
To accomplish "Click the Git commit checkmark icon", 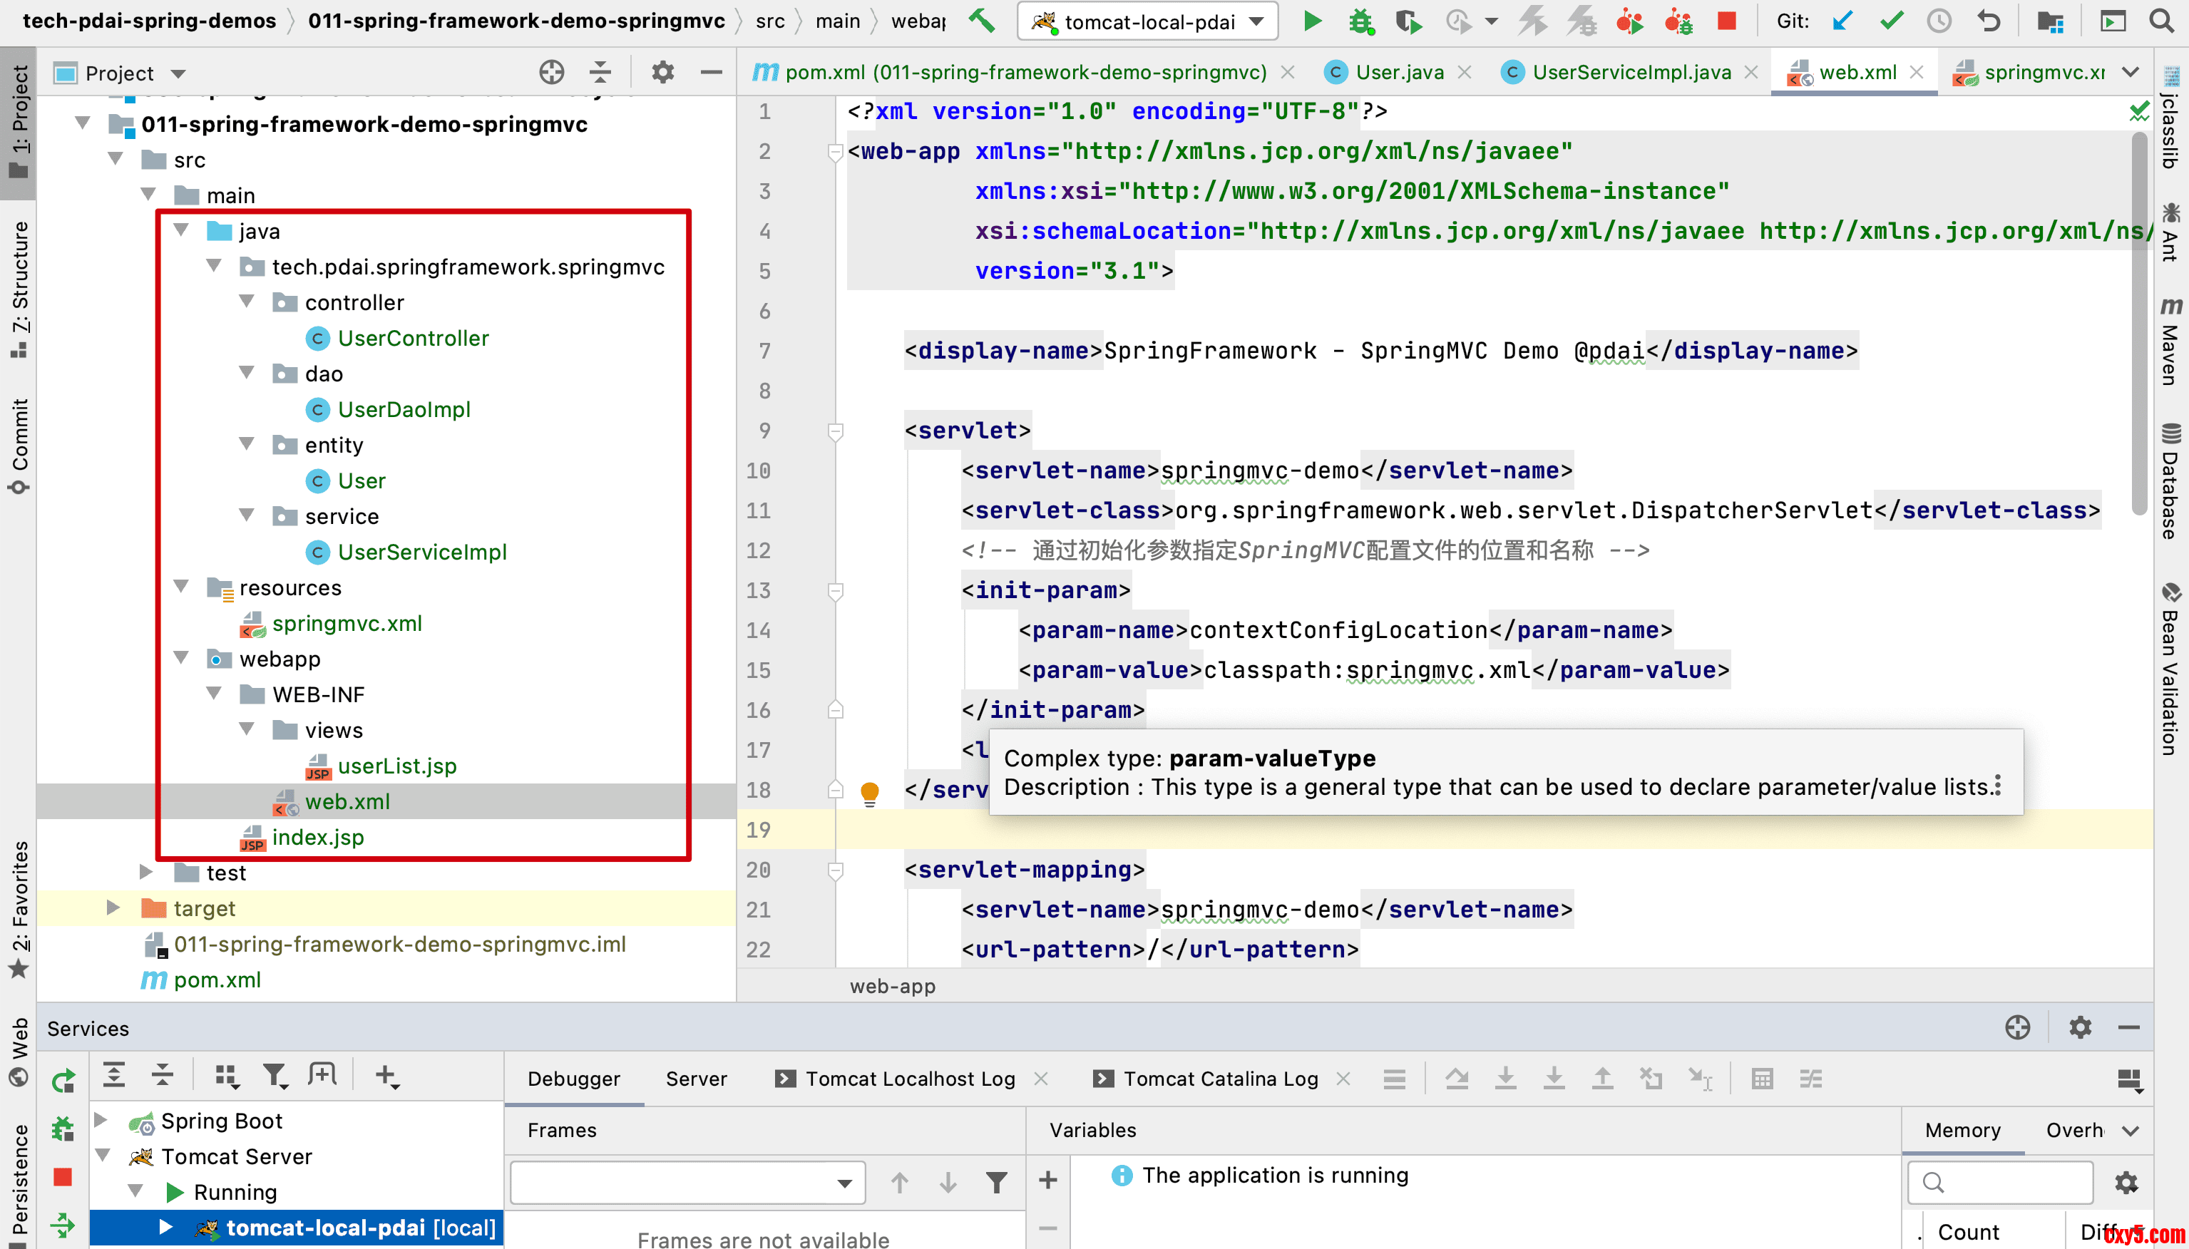I will 1890,21.
